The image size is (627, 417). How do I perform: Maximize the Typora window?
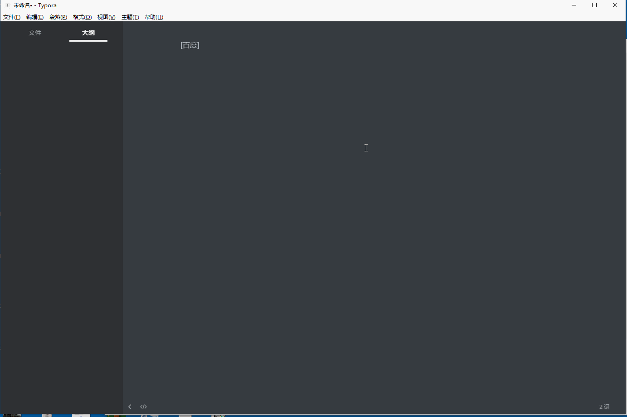point(594,5)
